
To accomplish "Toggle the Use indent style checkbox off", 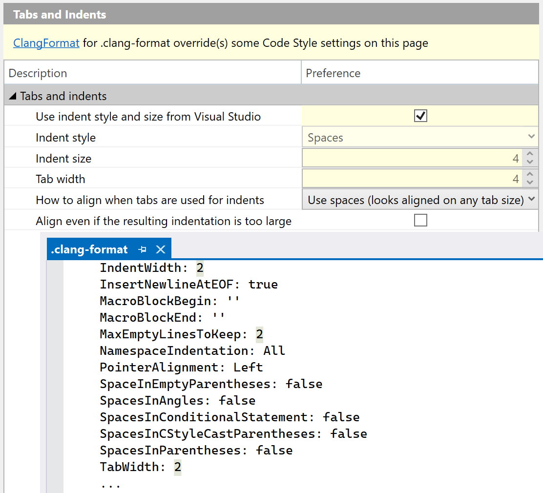I will tap(420, 116).
